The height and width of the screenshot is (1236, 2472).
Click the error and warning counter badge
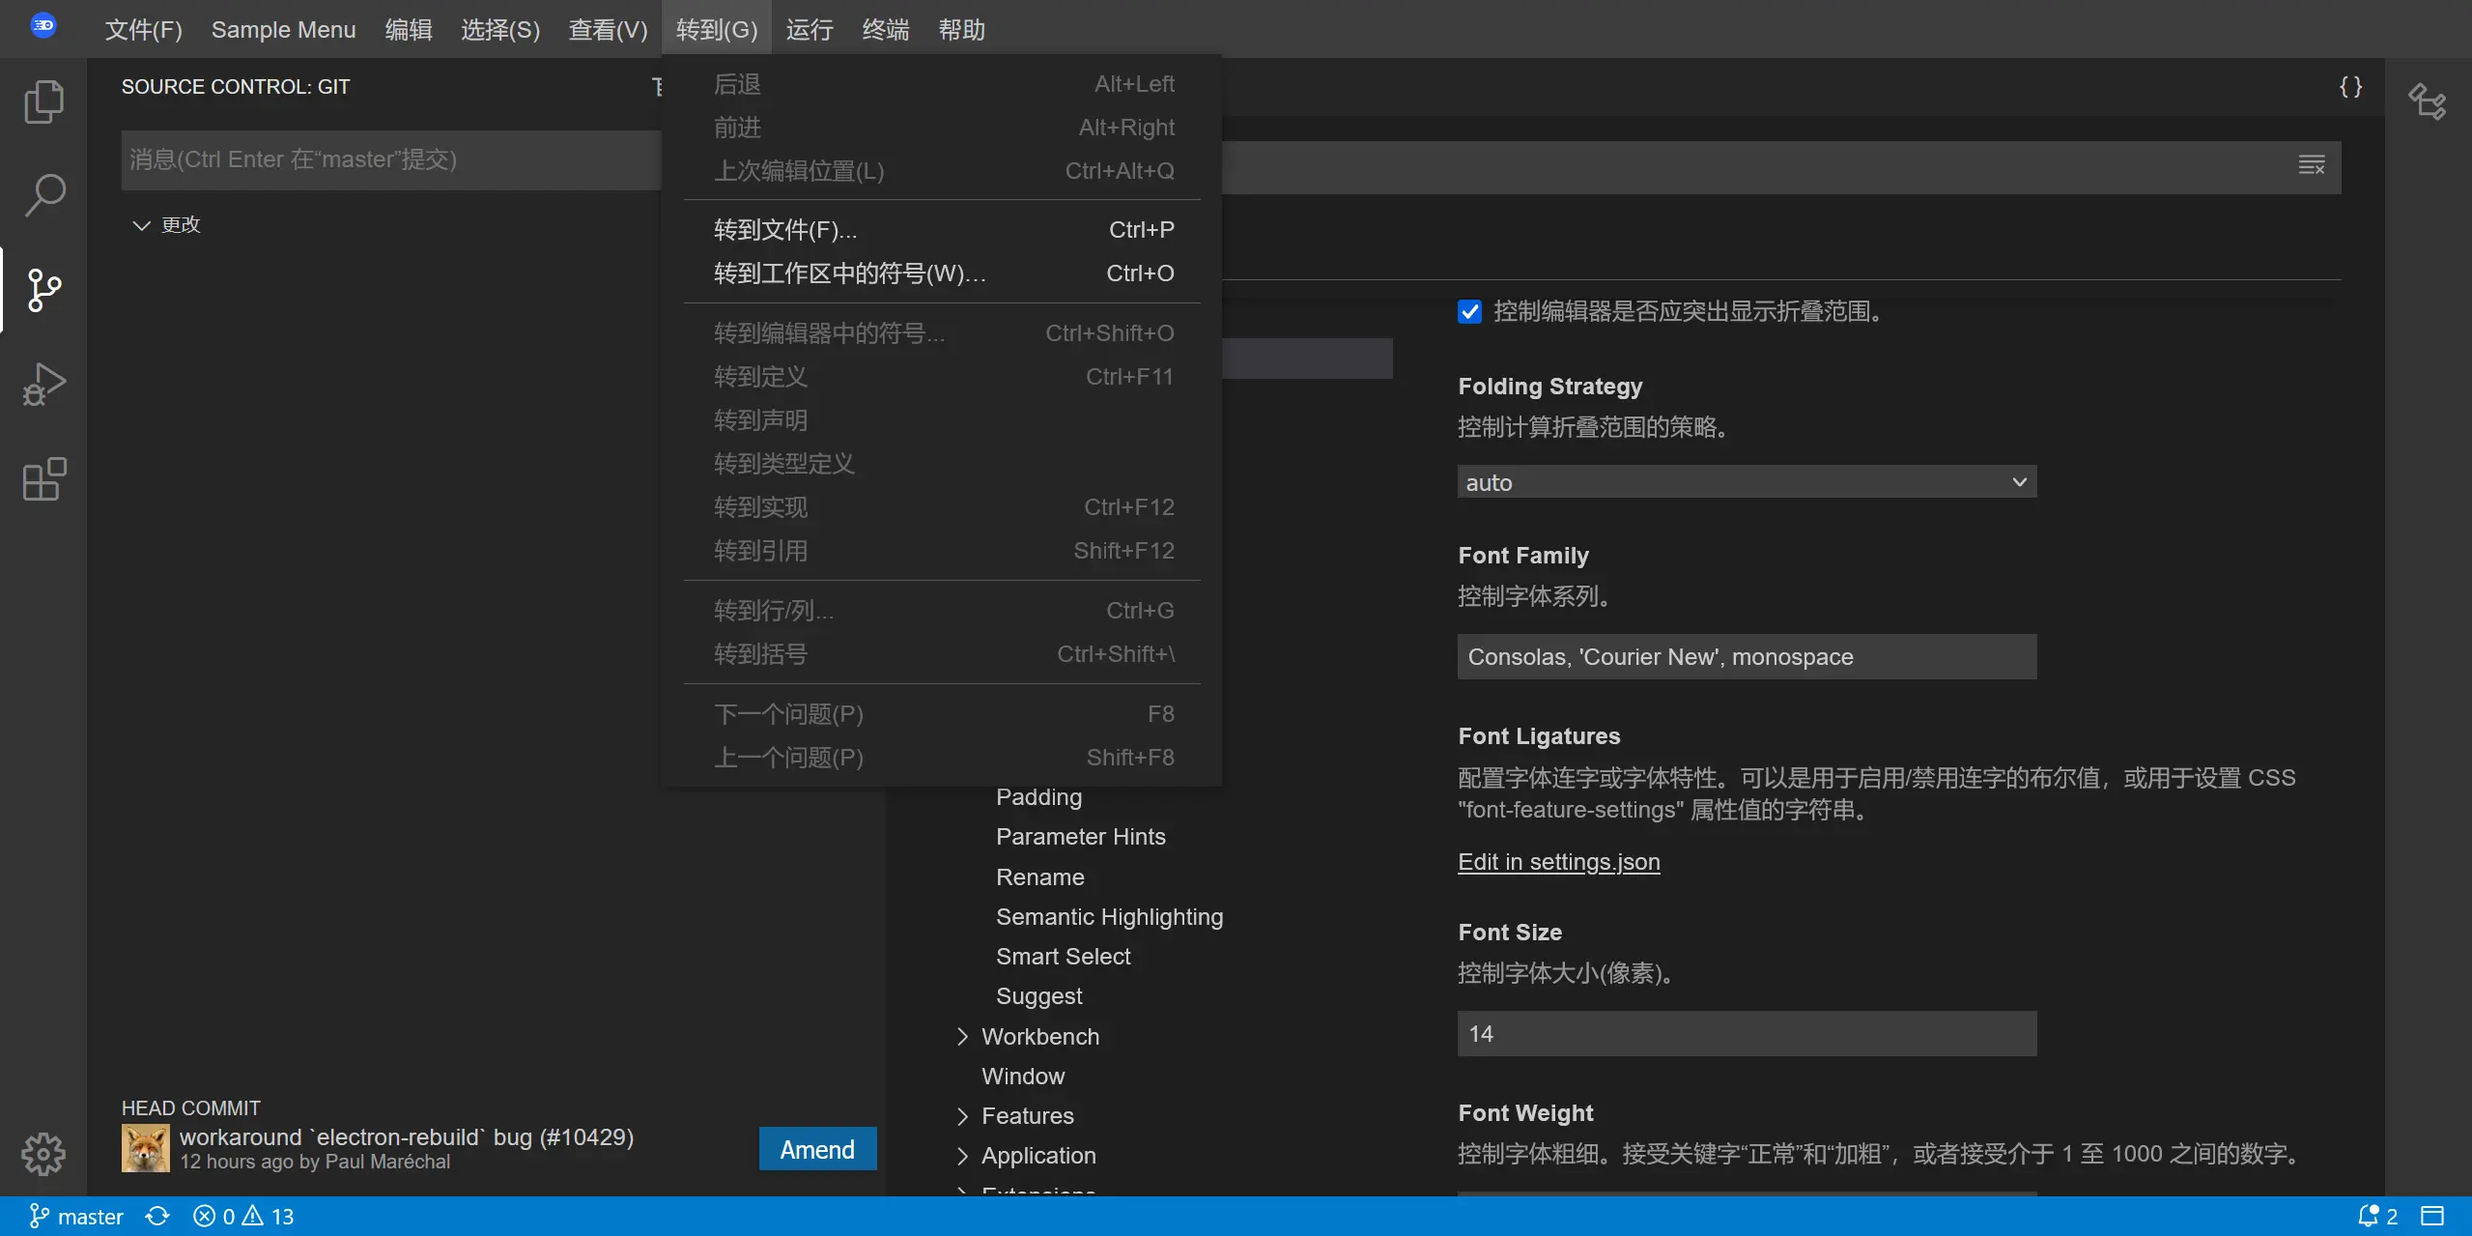pos(242,1216)
